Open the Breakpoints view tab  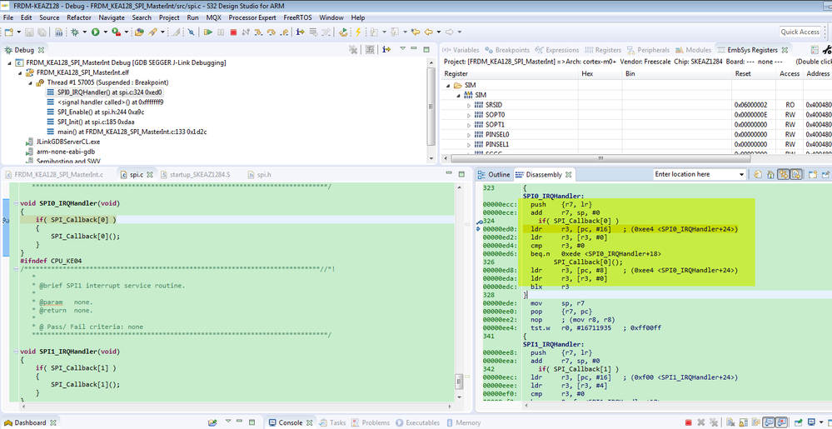(511, 50)
